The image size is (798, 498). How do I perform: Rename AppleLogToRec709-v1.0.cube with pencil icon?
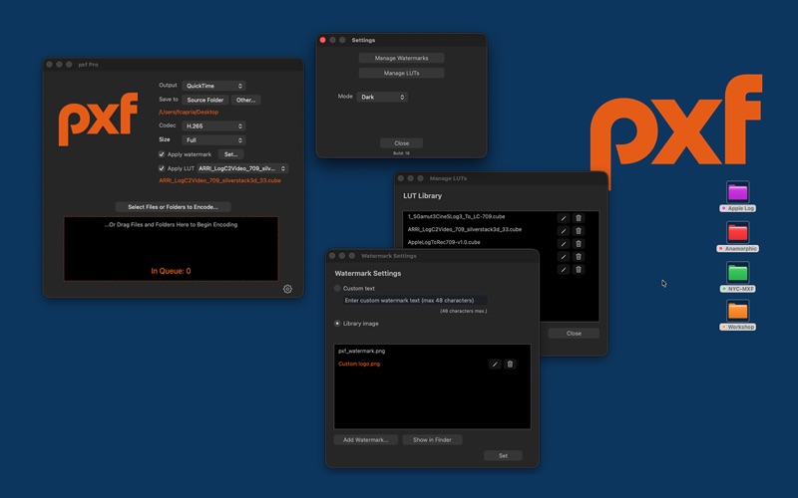pos(563,243)
